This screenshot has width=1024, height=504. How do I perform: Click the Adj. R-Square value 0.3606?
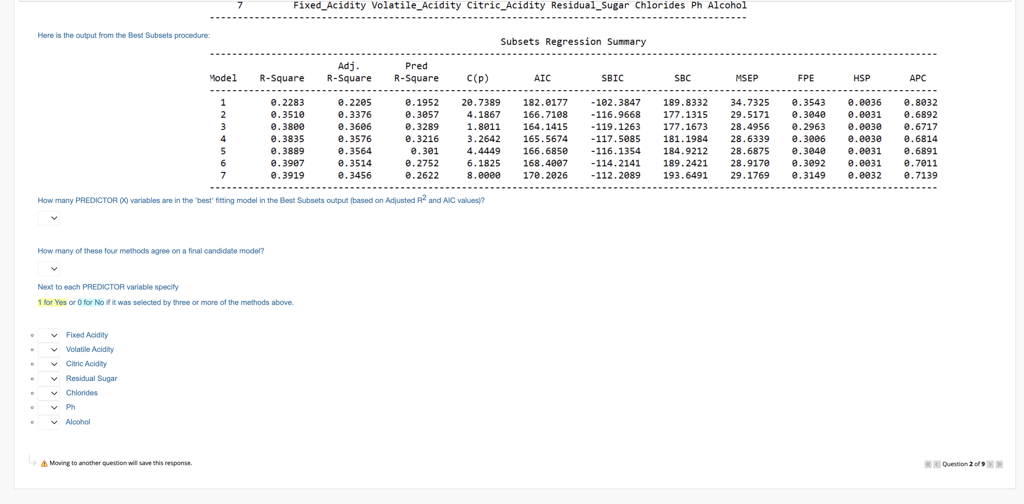click(355, 127)
